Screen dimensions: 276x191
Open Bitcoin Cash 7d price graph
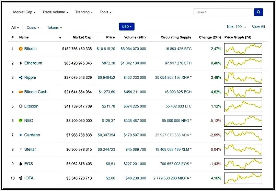click(243, 92)
